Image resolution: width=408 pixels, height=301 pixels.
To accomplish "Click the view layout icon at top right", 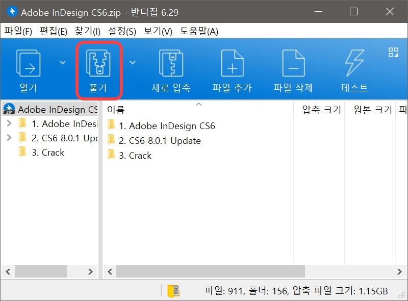I will (393, 51).
